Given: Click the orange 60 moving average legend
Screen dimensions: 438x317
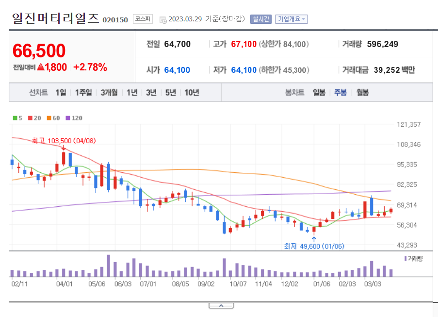Looking at the screenshot, I should tap(53, 118).
